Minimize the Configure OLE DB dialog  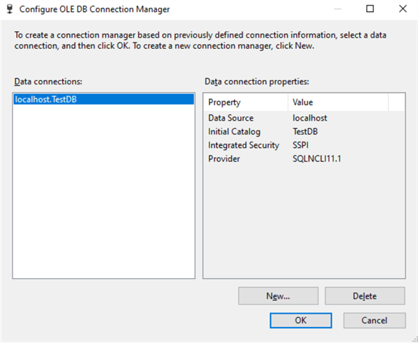(338, 10)
